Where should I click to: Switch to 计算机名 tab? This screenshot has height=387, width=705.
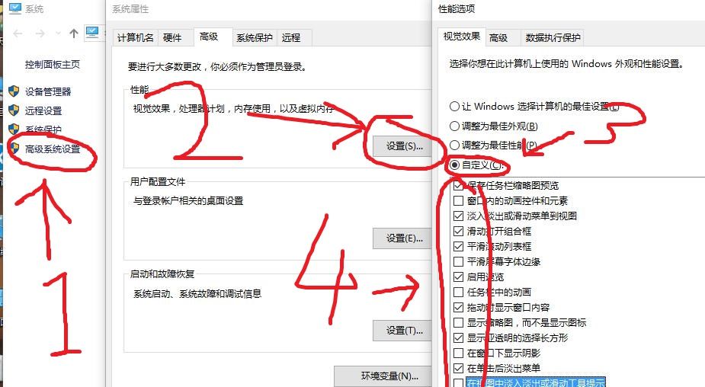click(136, 38)
